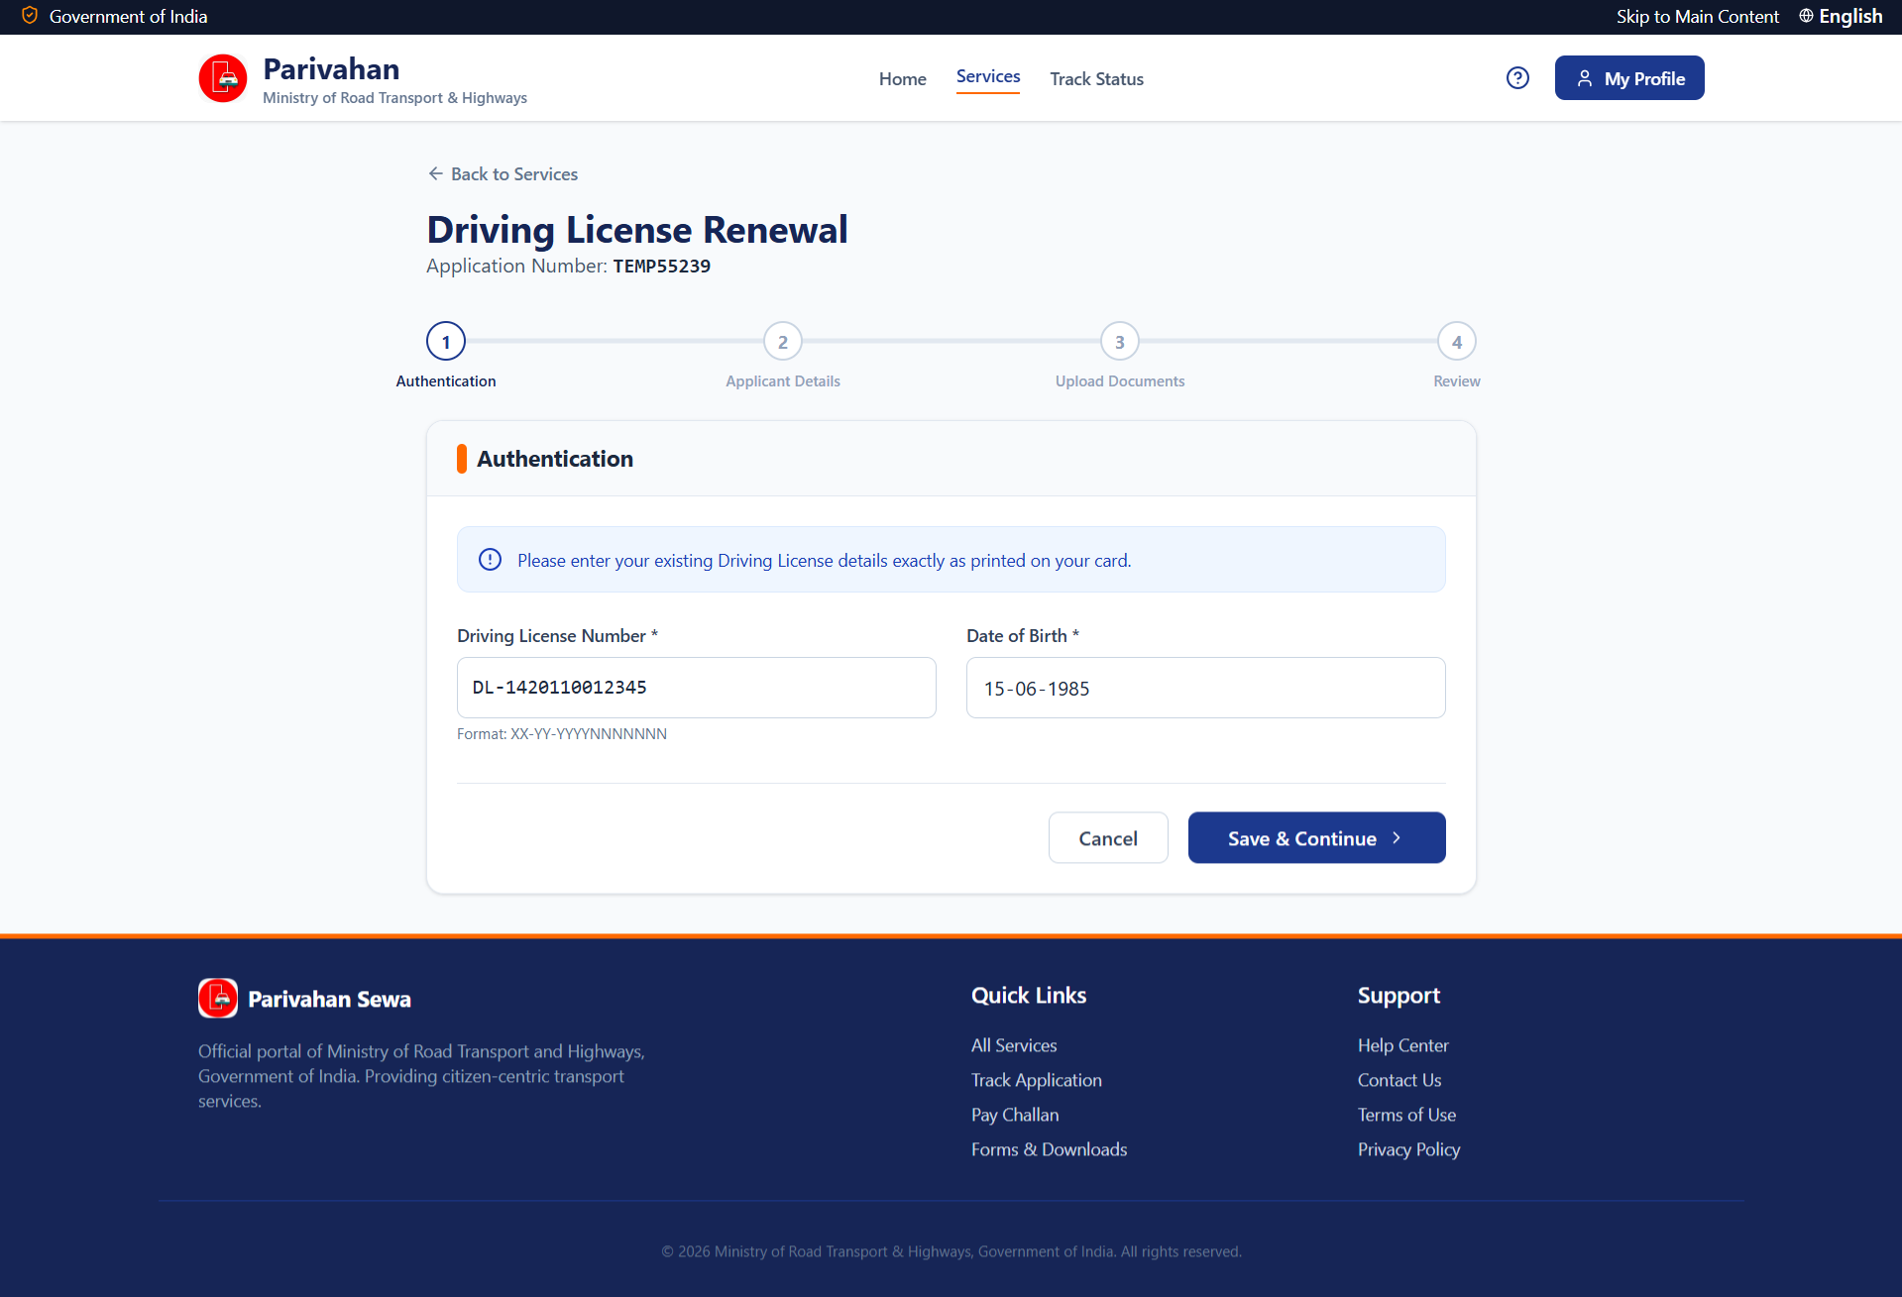This screenshot has height=1297, width=1902.
Task: Open Contact Us footer link
Action: pyautogui.click(x=1399, y=1080)
